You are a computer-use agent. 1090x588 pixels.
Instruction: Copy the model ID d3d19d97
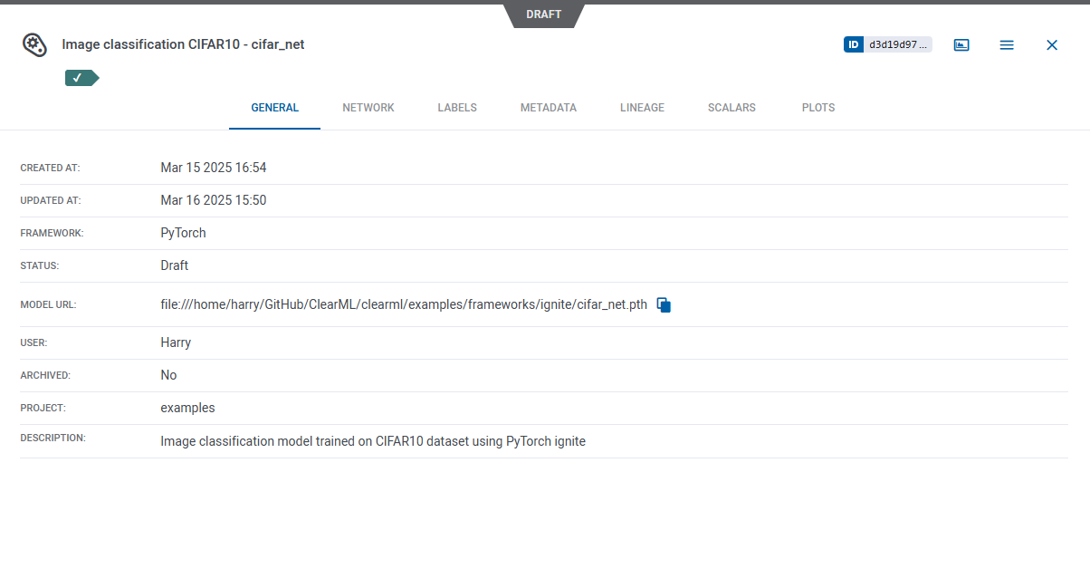(x=897, y=44)
